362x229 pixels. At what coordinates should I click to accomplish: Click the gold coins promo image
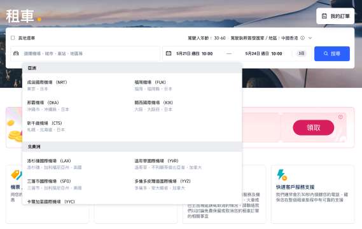coord(14,130)
